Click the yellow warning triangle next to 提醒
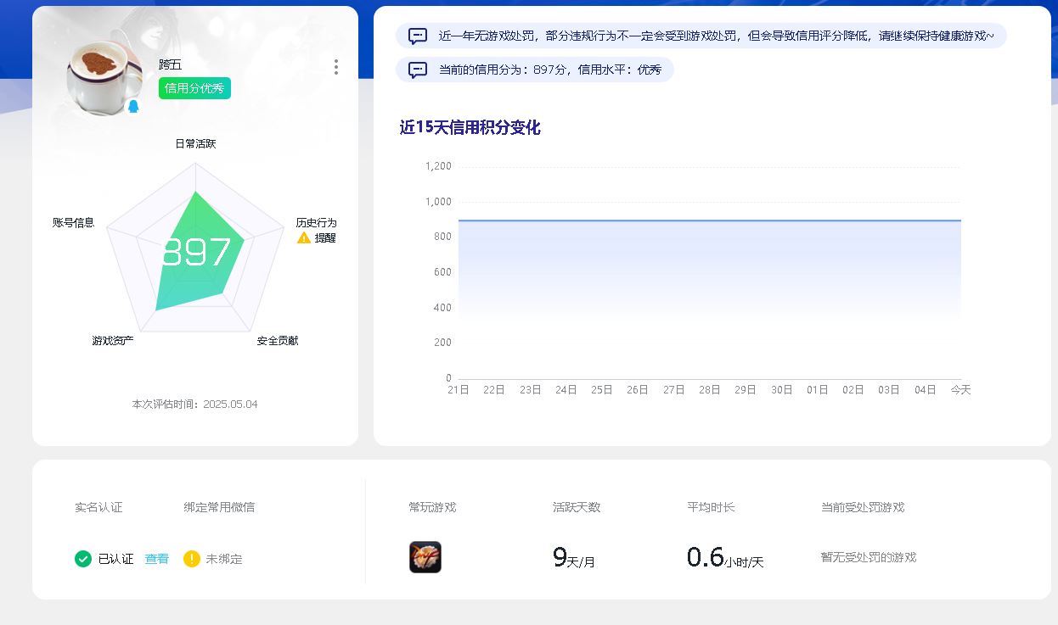Image resolution: width=1058 pixels, height=625 pixels. point(304,238)
